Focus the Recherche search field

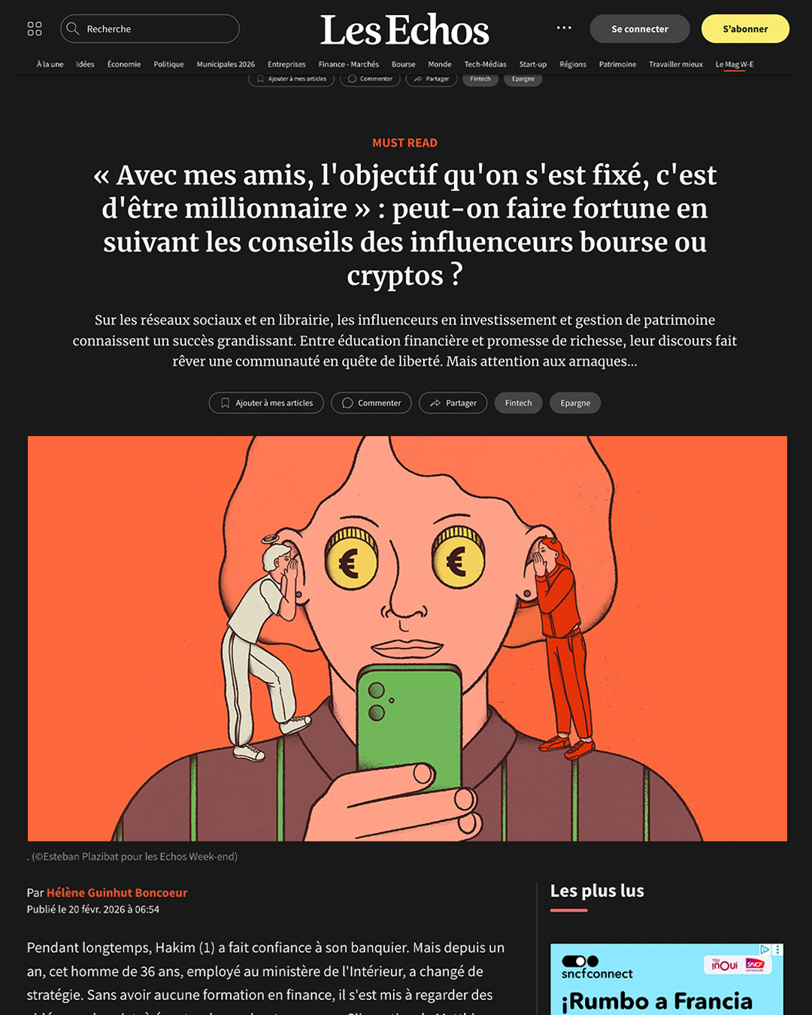[150, 29]
